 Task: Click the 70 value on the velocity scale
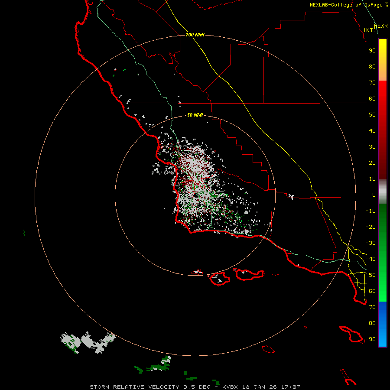pyautogui.click(x=372, y=83)
